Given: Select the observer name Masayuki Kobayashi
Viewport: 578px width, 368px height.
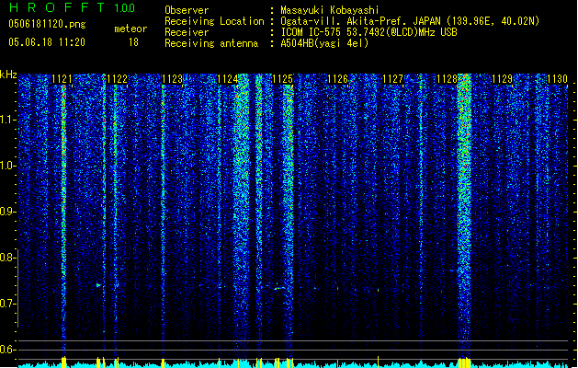Looking at the screenshot, I should 330,10.
